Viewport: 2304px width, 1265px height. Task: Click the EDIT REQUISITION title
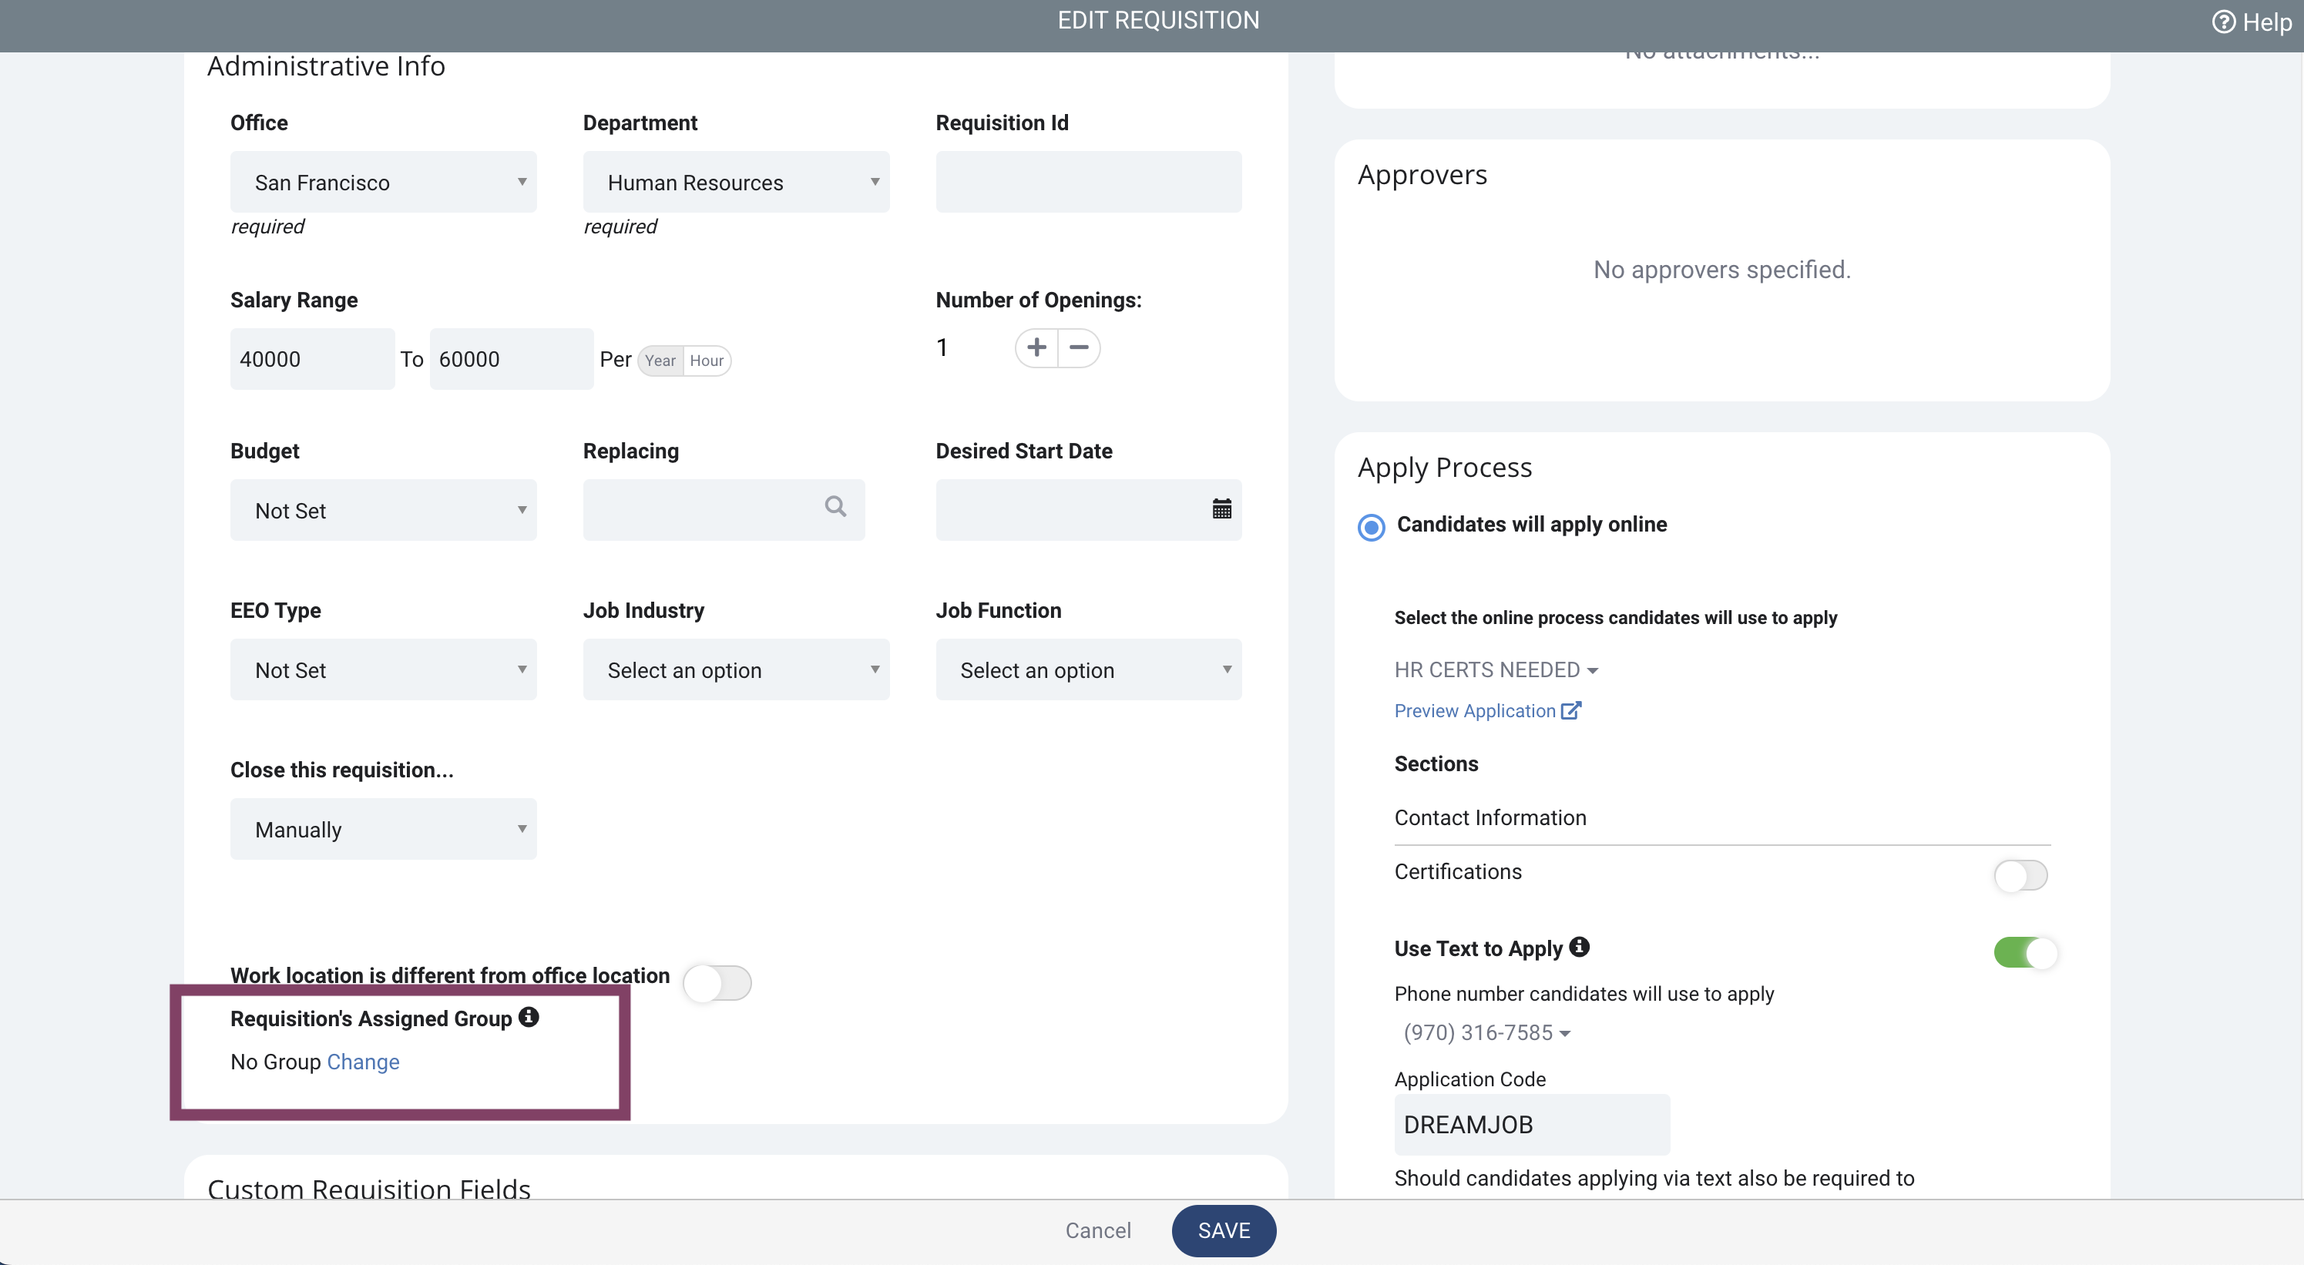1158,20
